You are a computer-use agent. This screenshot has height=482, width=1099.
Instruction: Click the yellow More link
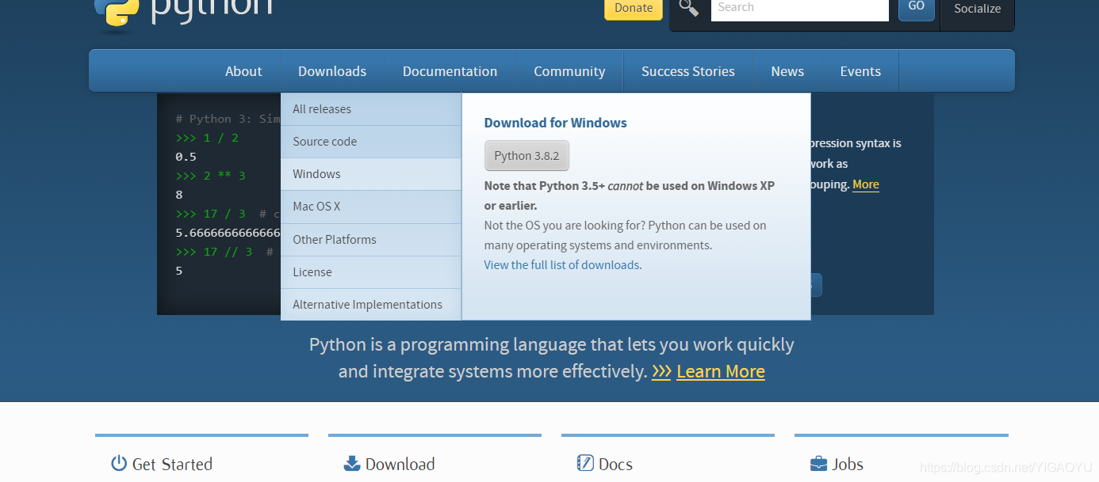[866, 184]
